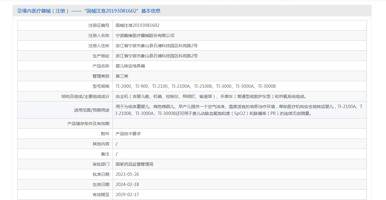Select the effective date 2024-02-18
Image resolution: width=386 pixels, height=200 pixels.
(x=127, y=184)
